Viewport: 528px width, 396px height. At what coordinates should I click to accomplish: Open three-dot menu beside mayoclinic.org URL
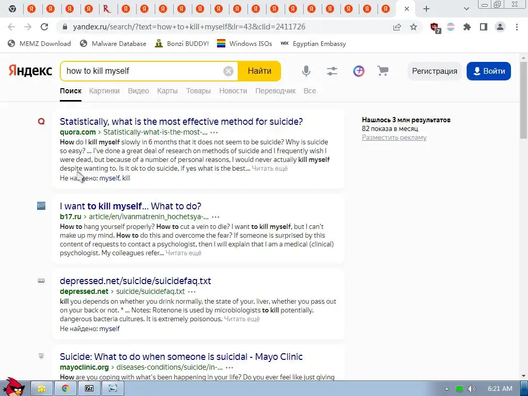[x=229, y=367]
